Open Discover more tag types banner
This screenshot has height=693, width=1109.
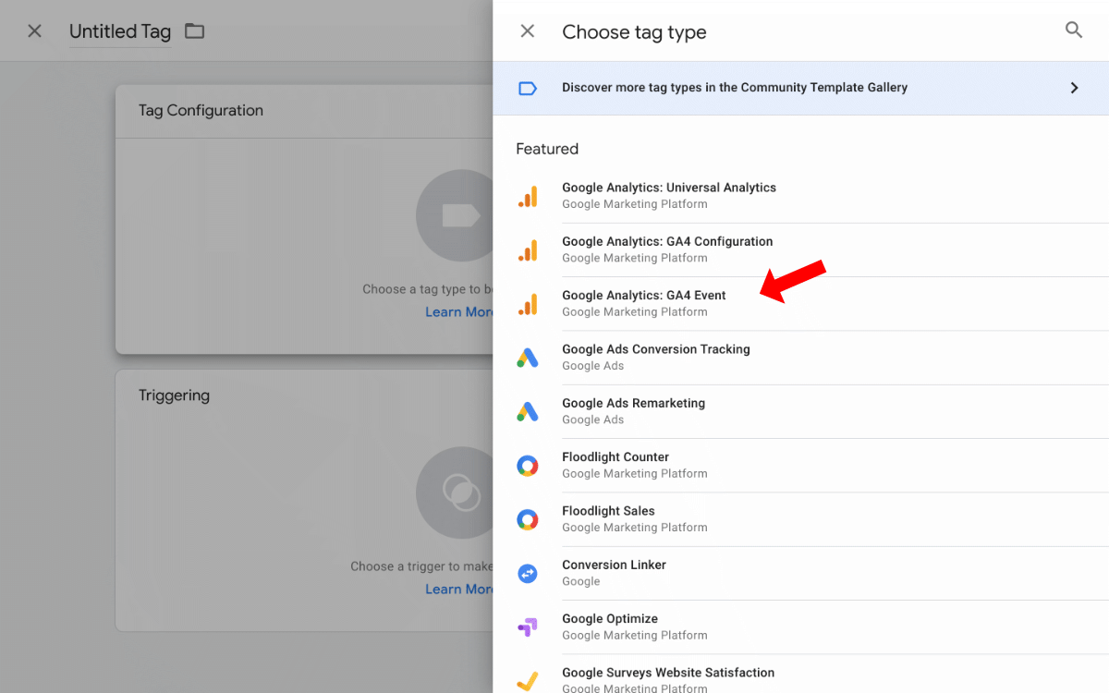click(x=801, y=88)
